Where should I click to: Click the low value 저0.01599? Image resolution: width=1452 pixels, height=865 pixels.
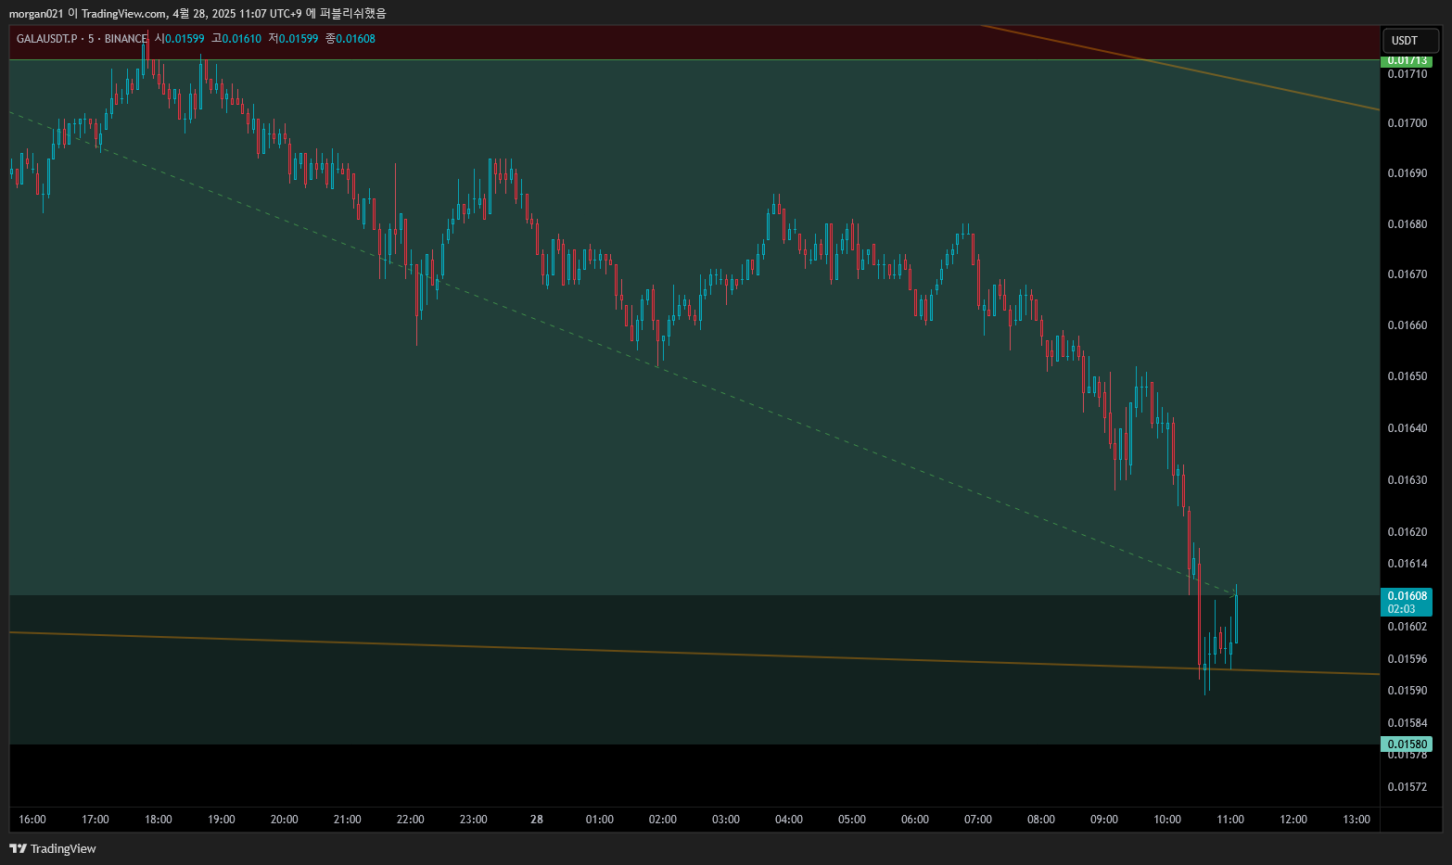tap(293, 39)
